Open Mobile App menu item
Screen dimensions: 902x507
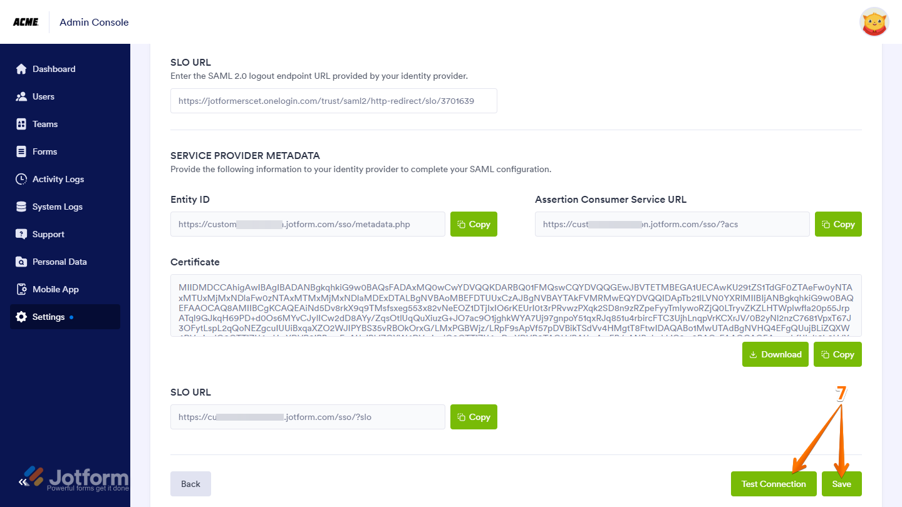point(55,289)
